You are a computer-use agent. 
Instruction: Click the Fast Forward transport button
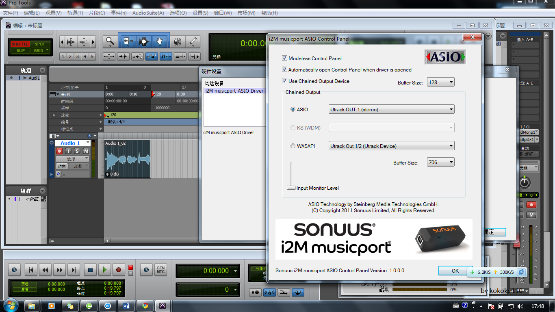point(60,269)
